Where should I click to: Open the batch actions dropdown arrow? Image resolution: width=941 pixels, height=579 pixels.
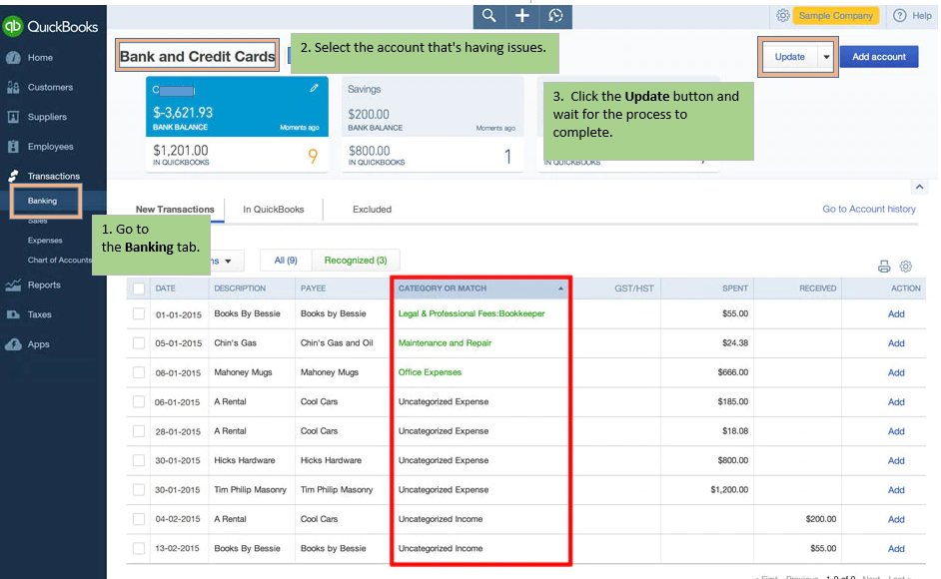coord(228,261)
